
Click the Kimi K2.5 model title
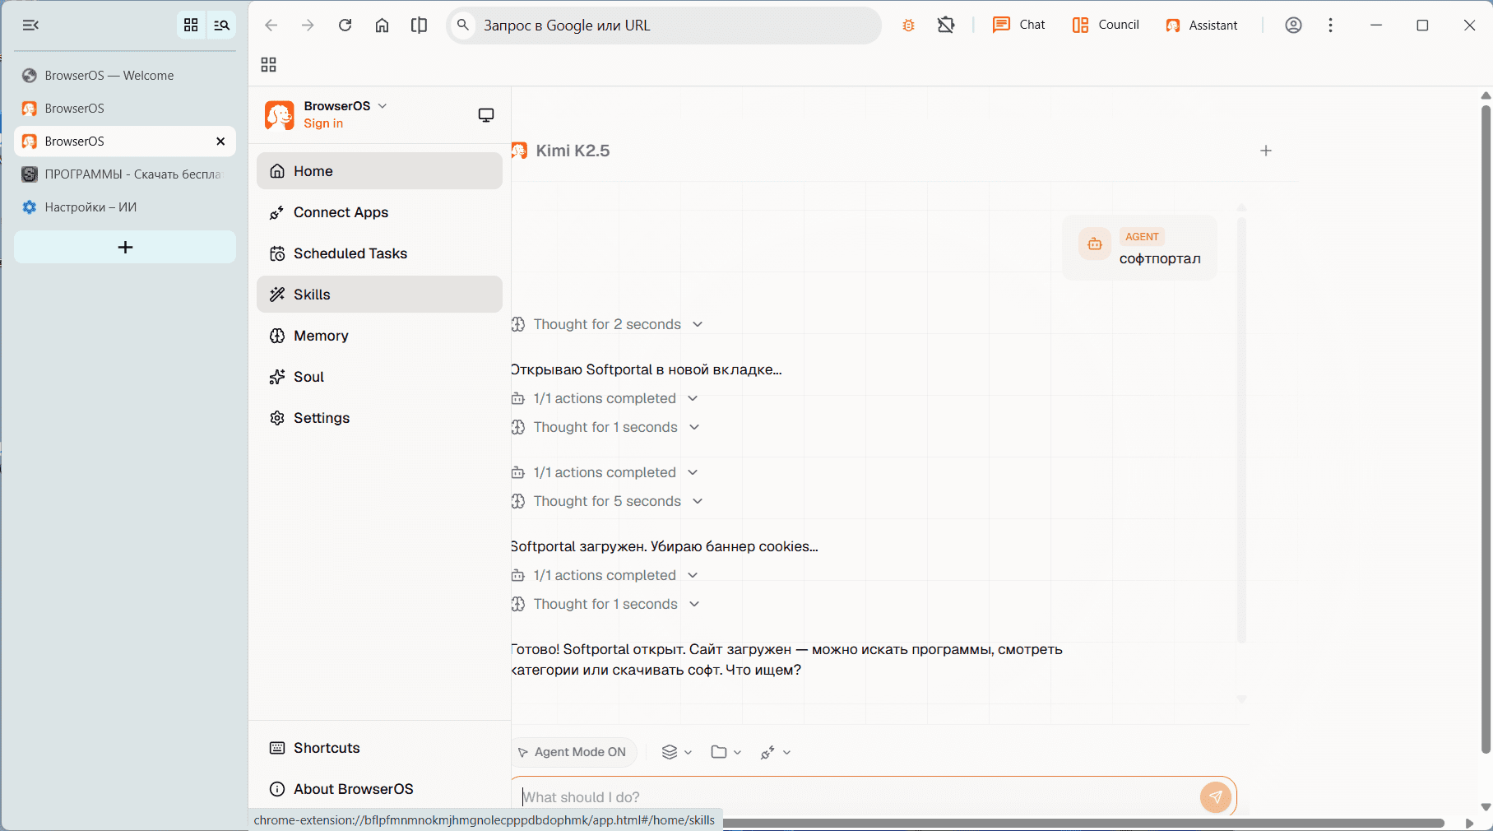(x=573, y=151)
